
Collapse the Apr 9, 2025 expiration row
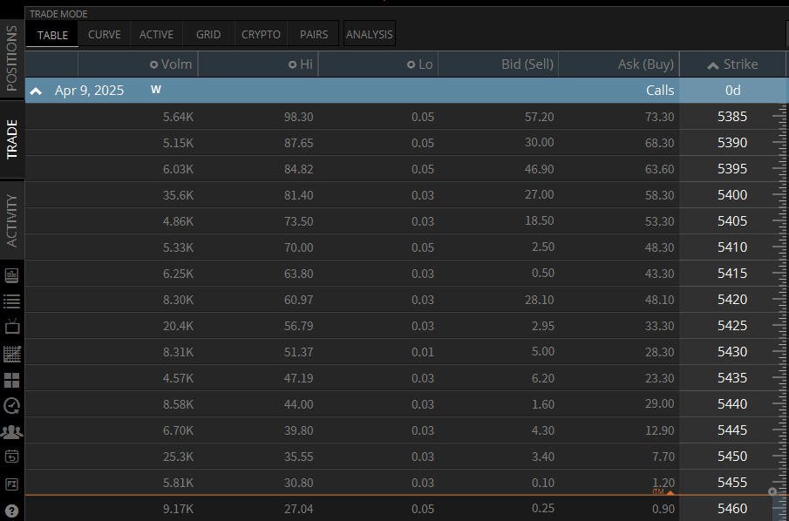(x=36, y=91)
